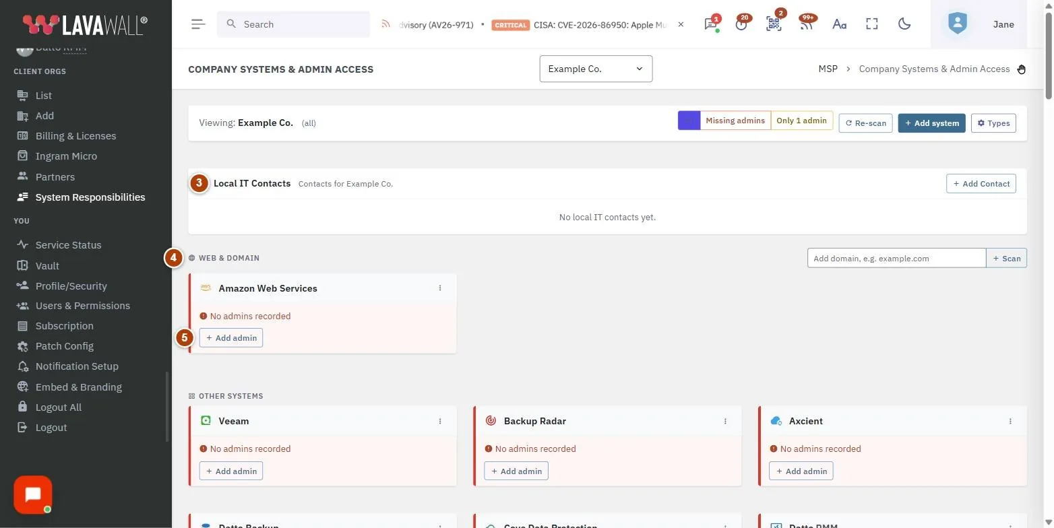
Task: Open the chat messages icon in header
Action: click(711, 24)
